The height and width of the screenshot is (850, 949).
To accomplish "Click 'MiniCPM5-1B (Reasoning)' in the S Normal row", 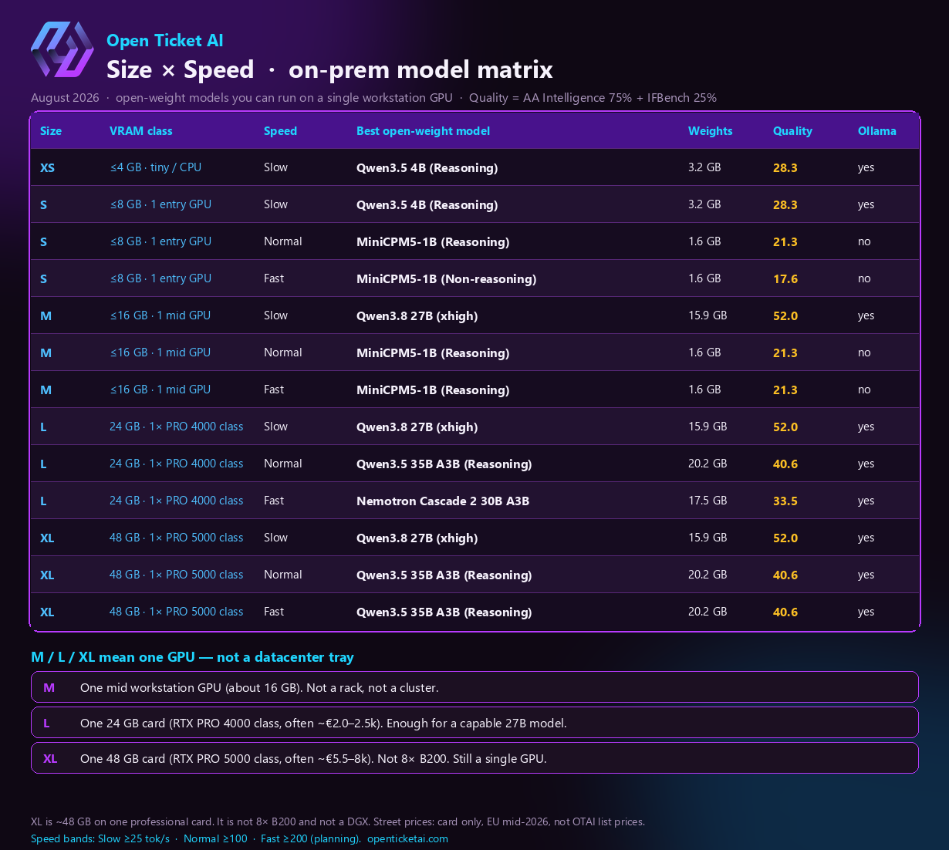I will click(433, 242).
